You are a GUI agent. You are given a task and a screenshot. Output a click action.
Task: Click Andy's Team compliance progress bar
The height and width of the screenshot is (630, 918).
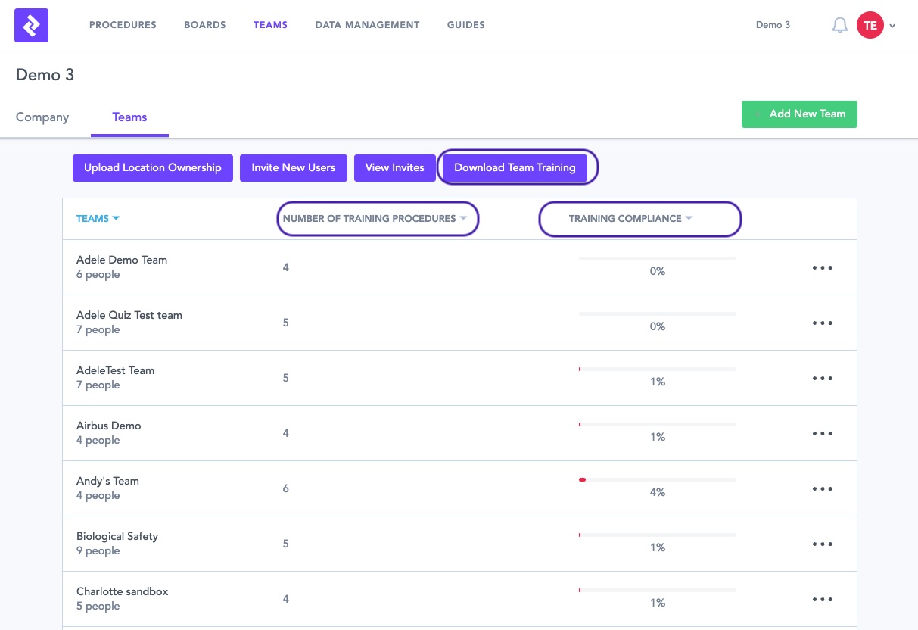click(x=657, y=479)
